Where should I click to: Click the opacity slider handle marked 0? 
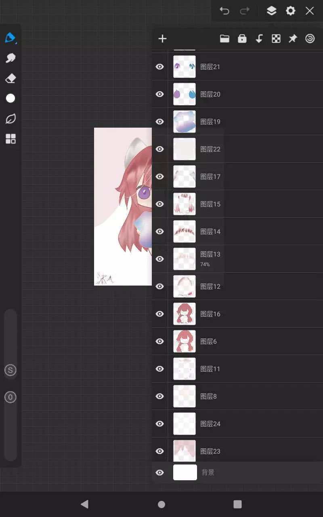point(10,397)
